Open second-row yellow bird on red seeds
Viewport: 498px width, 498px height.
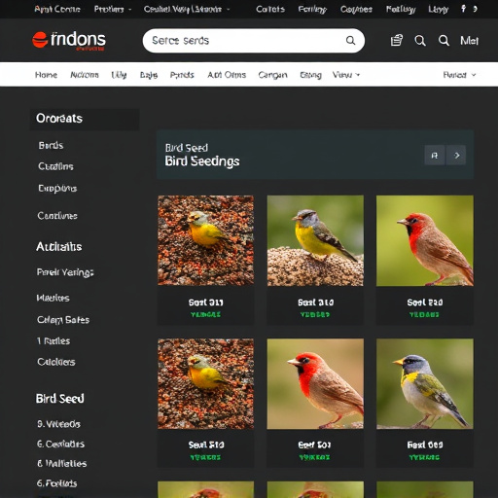[206, 383]
